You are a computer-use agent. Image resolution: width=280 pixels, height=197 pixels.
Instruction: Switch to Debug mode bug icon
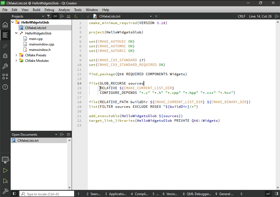5,56
